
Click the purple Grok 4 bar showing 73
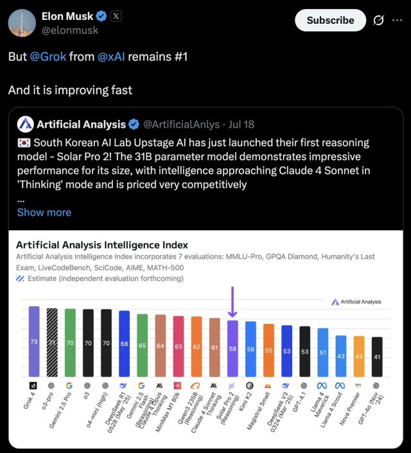34,341
